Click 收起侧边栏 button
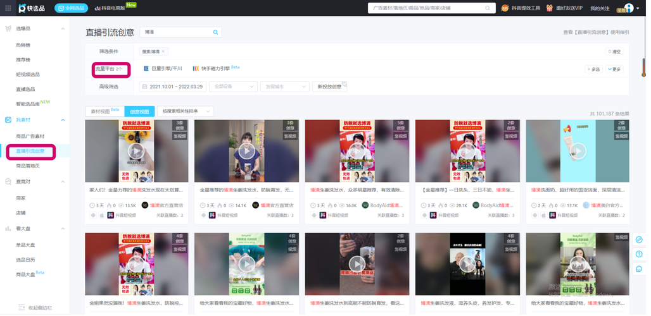 point(35,308)
